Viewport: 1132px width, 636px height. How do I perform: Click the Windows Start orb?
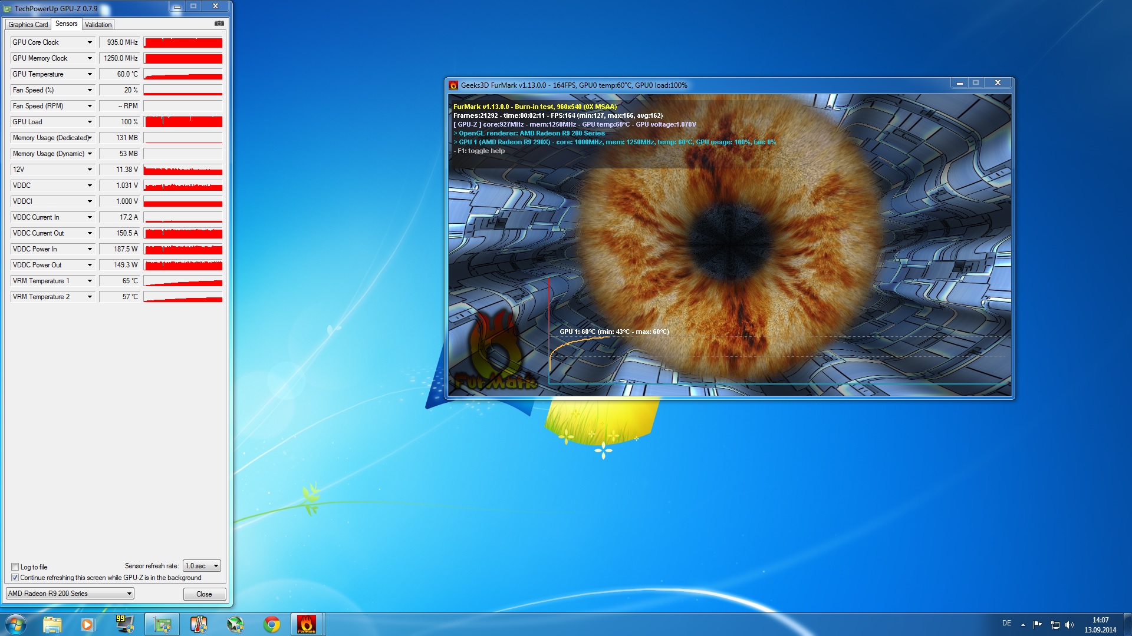point(16,624)
